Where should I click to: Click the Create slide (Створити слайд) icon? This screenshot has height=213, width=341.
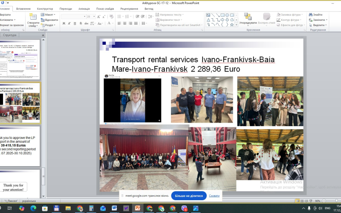click(33, 17)
